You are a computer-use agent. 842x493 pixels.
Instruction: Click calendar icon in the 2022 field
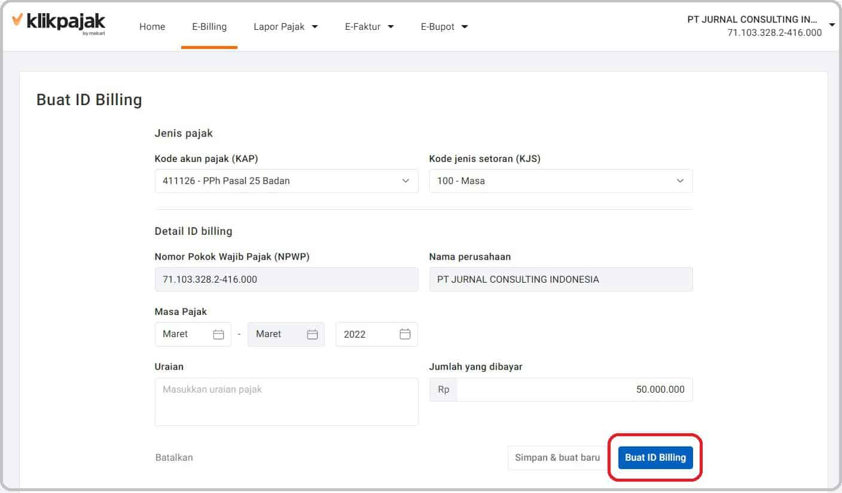click(x=405, y=334)
